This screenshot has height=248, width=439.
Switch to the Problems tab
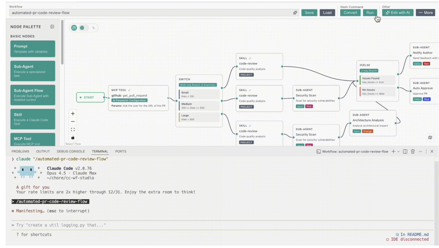click(x=20, y=151)
